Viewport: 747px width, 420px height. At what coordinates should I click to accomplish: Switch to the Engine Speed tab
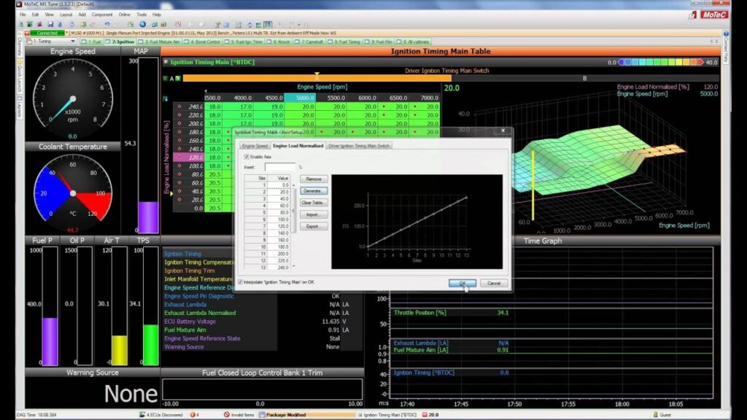tap(255, 146)
